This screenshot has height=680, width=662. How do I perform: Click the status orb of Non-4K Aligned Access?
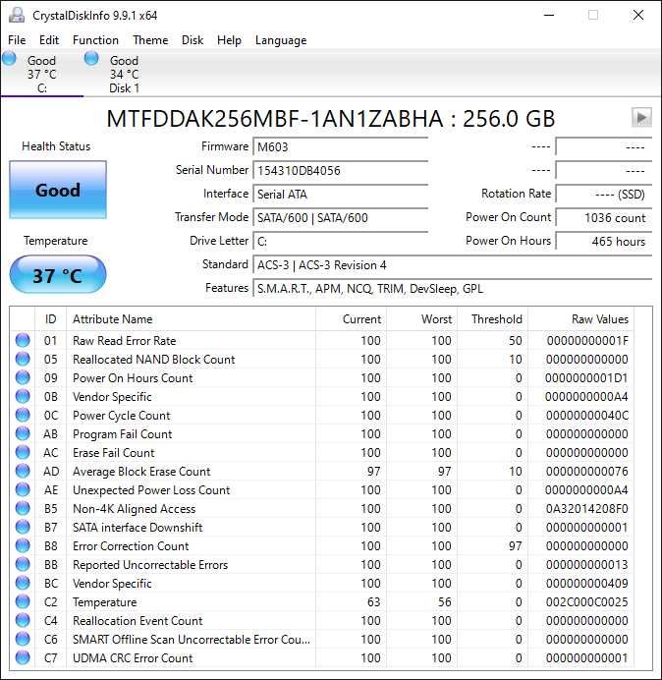pyautogui.click(x=23, y=508)
